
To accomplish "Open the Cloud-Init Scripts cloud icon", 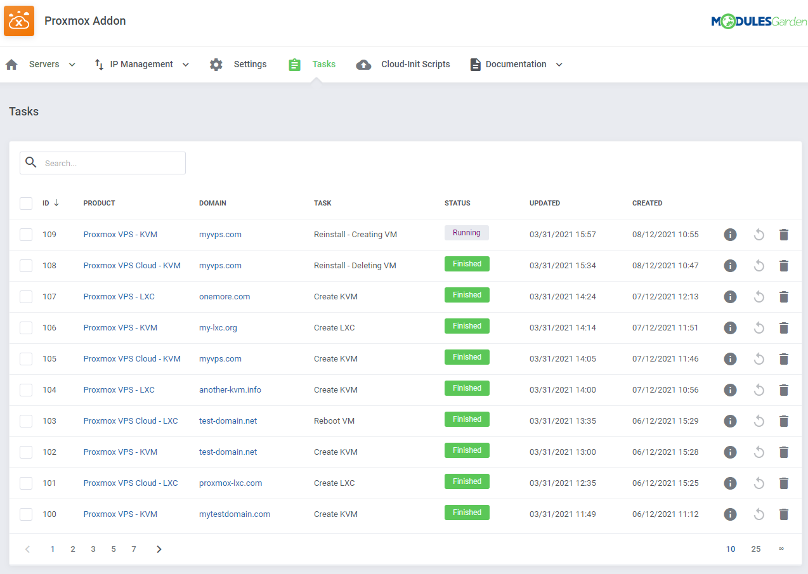I will pos(363,63).
